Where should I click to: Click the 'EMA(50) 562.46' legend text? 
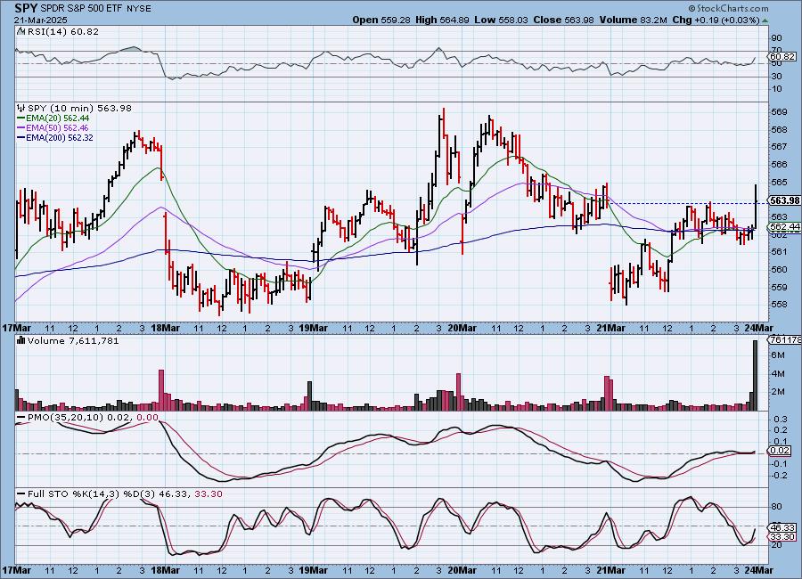click(x=57, y=128)
